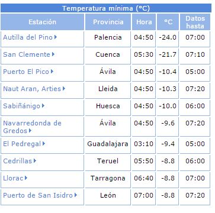Click the arrow icon beside Autilla del Pino
The height and width of the screenshot is (213, 215).
click(x=56, y=37)
